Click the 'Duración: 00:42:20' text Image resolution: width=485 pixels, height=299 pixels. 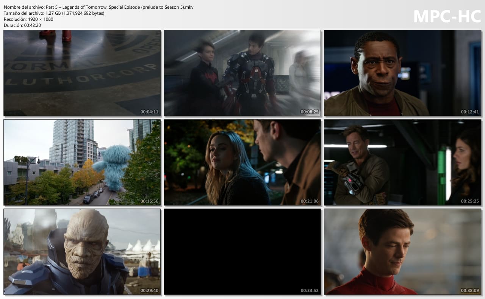(x=22, y=25)
